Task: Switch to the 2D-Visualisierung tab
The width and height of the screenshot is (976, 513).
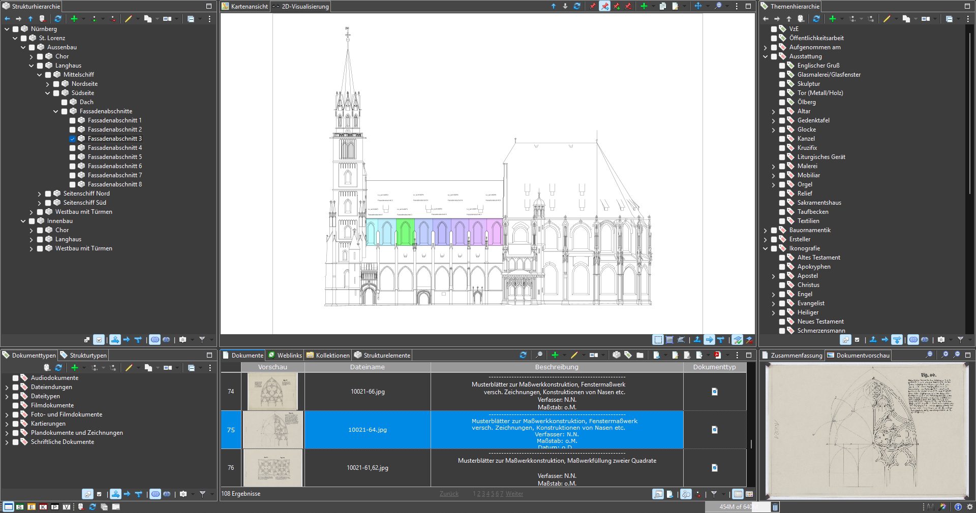Action: click(x=300, y=7)
